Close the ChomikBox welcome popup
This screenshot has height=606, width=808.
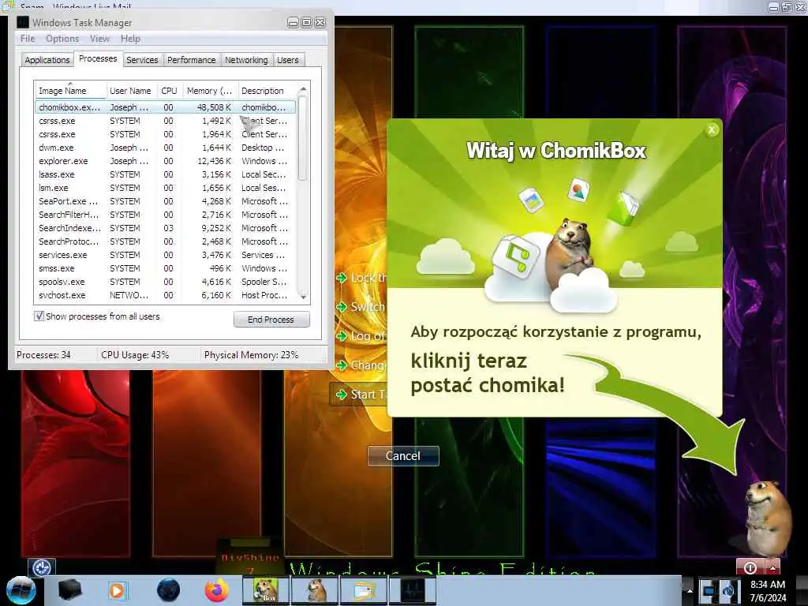point(712,130)
